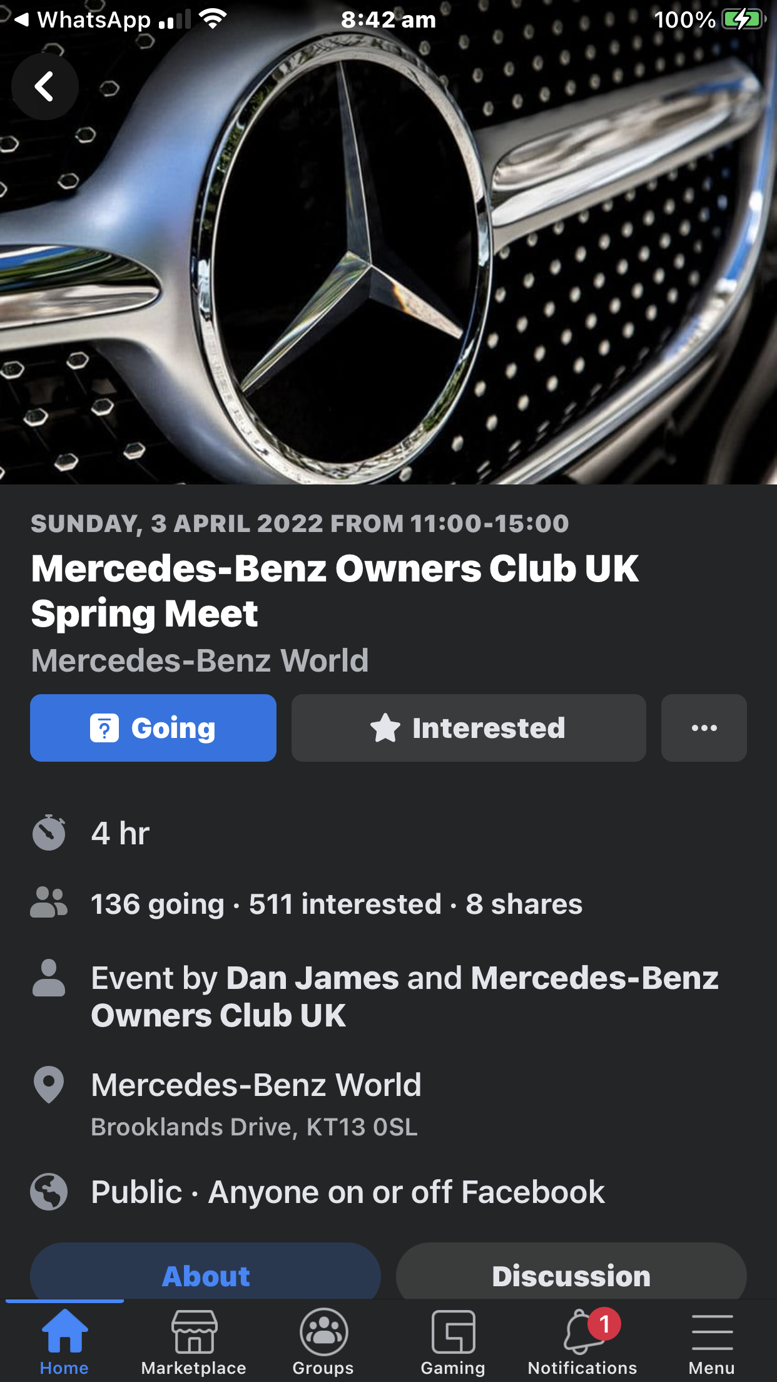Open Dan James profile link

(312, 978)
